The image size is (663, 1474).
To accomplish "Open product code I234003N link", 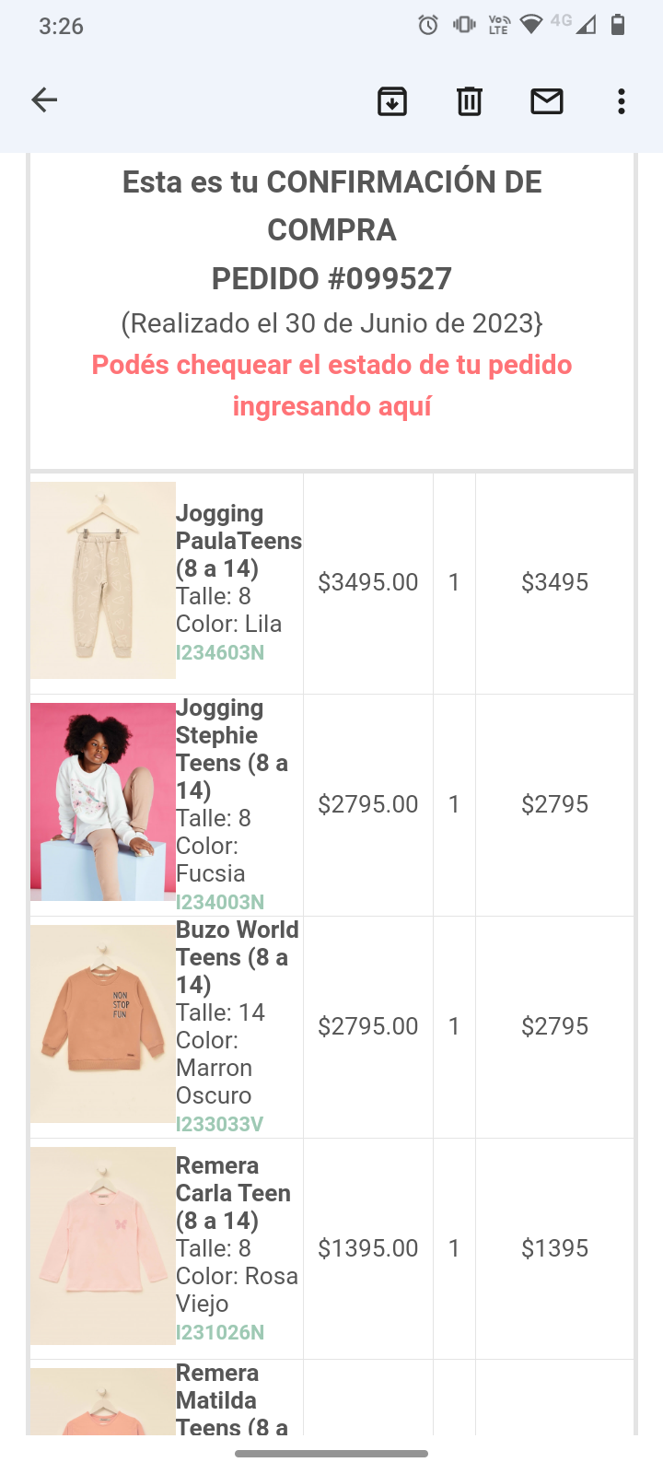I will tap(220, 902).
